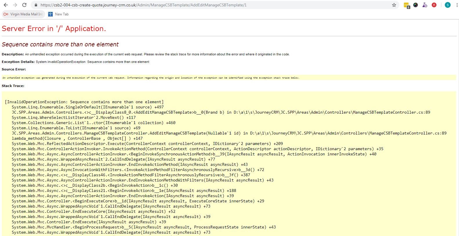Click the 'Enumerable.ToList' stack line
The image size is (459, 236).
[76, 128]
